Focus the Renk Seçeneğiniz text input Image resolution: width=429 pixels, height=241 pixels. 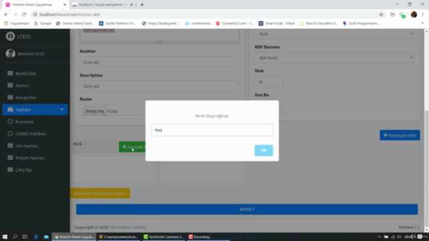pyautogui.click(x=212, y=130)
